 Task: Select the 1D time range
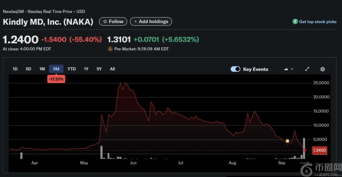point(15,69)
